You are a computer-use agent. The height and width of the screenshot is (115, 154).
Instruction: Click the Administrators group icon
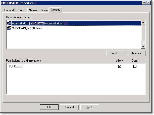pyautogui.click(x=9, y=23)
